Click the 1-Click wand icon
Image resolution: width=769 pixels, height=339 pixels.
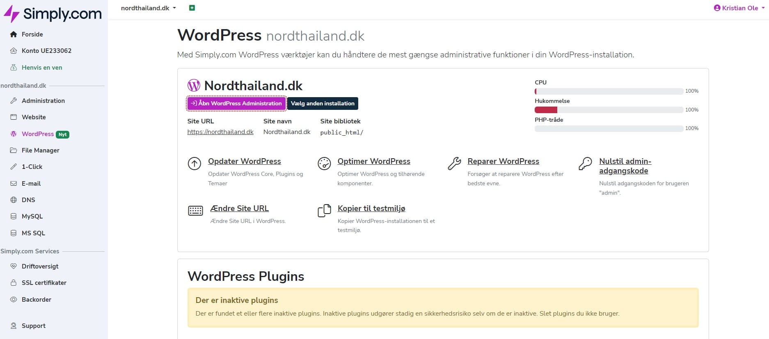tap(14, 167)
